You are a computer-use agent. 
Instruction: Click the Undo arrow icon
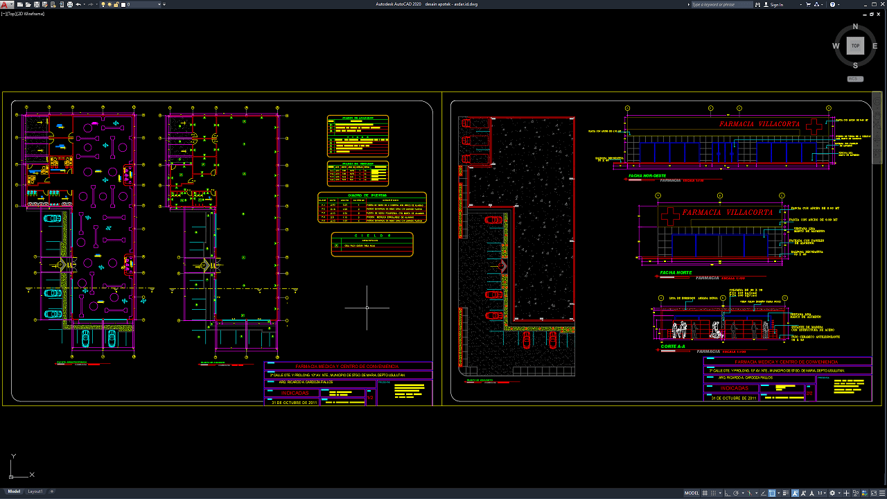point(78,4)
